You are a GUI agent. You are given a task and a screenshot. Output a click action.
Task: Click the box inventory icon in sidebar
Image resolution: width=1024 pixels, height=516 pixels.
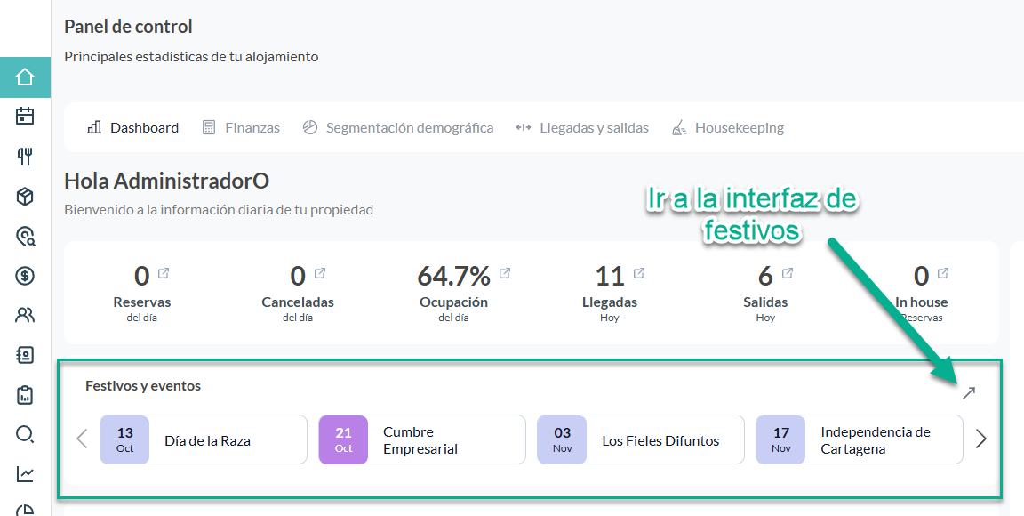[25, 197]
